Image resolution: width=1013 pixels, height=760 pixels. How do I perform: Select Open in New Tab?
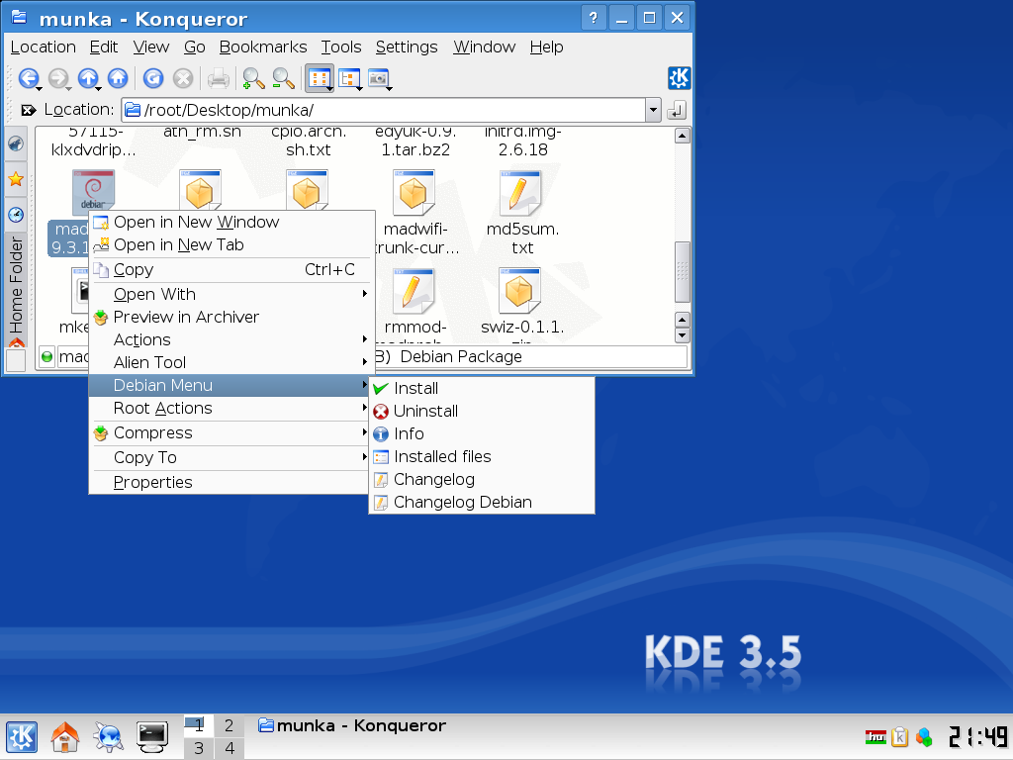click(x=230, y=245)
